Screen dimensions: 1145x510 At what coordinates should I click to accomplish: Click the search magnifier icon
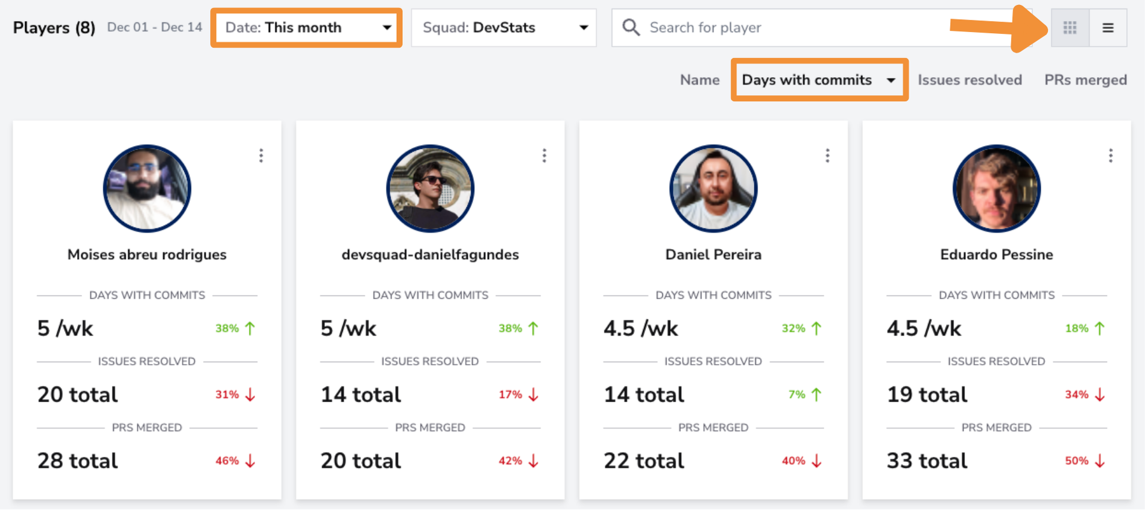click(631, 27)
